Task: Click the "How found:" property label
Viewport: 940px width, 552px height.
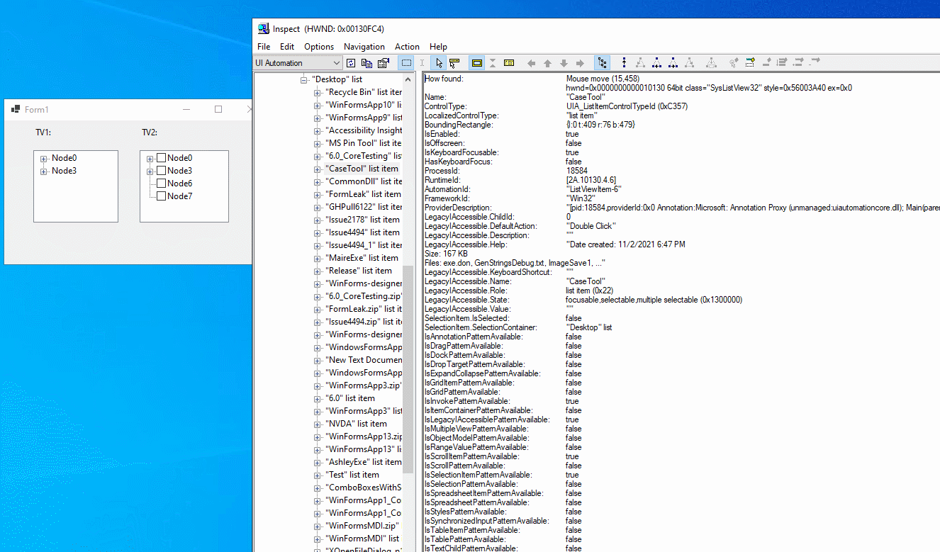Action: tap(444, 79)
